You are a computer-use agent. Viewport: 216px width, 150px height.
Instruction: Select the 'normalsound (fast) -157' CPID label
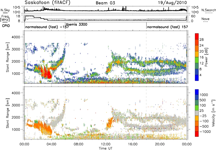click(x=47, y=27)
